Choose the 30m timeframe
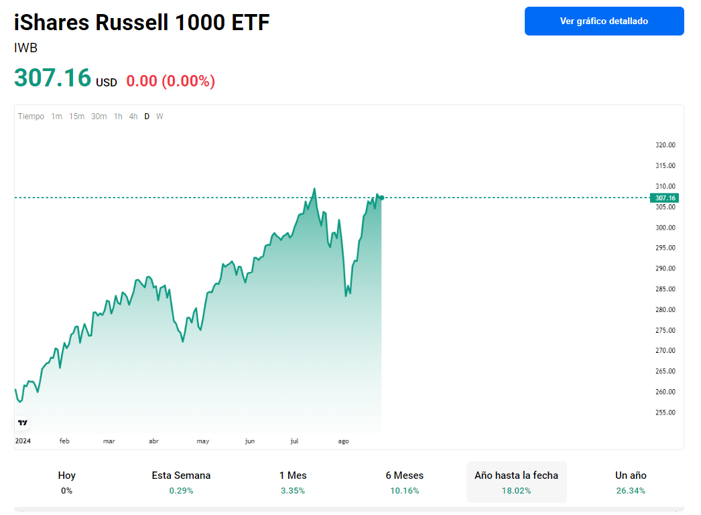This screenshot has height=515, width=701. 99,117
